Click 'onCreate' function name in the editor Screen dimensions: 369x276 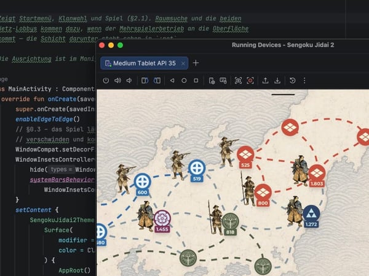click(x=62, y=99)
